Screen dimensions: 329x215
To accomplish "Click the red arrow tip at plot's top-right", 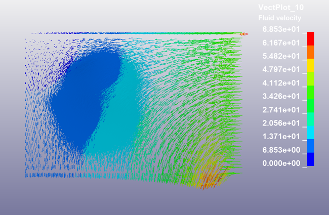I will (x=244, y=34).
